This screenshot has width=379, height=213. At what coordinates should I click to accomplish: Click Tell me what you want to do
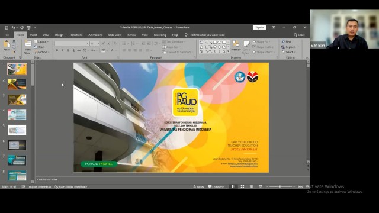pos(207,35)
